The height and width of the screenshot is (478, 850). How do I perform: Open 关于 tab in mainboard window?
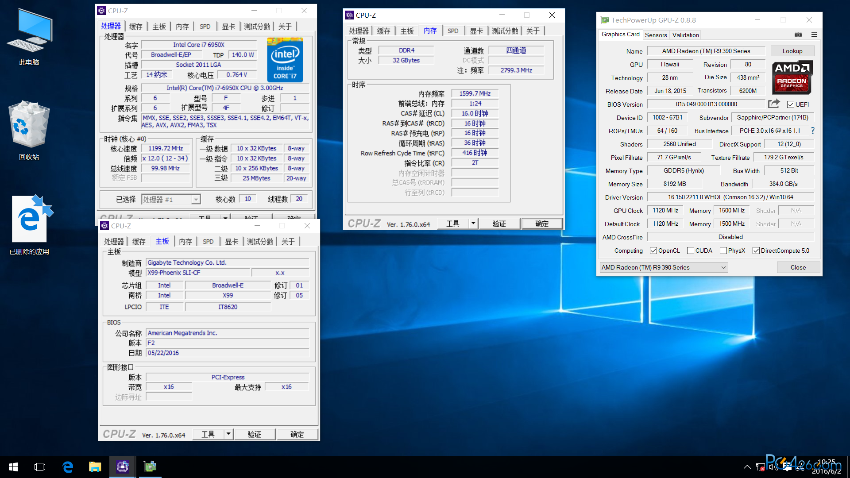click(288, 242)
